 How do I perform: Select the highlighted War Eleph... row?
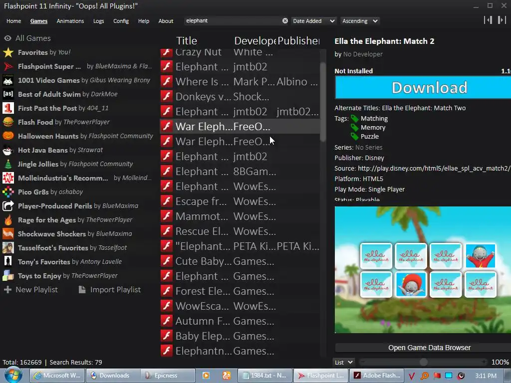click(240, 126)
